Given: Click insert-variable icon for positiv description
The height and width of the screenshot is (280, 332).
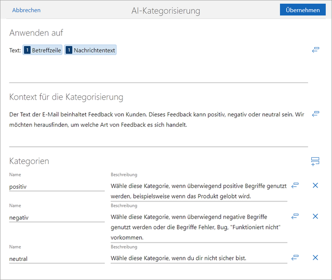Looking at the screenshot, I should [295, 186].
